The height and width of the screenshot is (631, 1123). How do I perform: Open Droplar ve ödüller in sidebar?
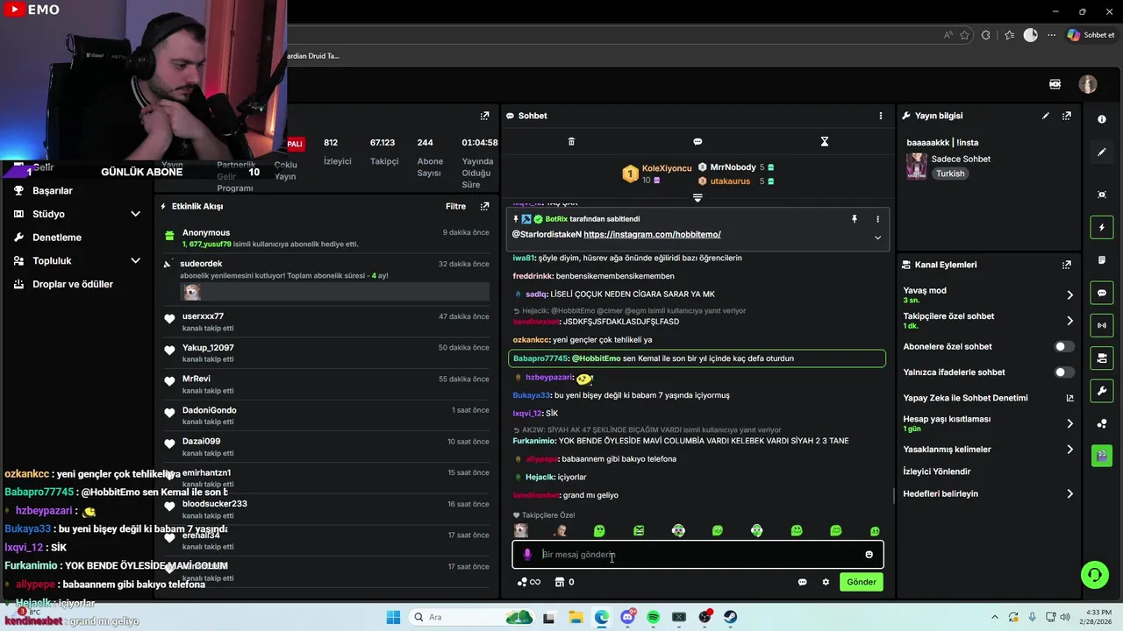pos(73,284)
